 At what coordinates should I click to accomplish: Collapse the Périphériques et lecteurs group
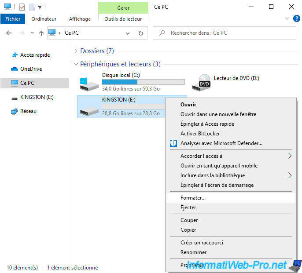[x=76, y=64]
